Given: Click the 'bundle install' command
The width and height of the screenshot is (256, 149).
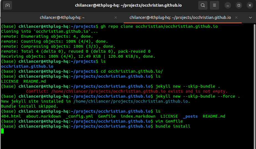Looking at the screenshot, I should 173,126.
